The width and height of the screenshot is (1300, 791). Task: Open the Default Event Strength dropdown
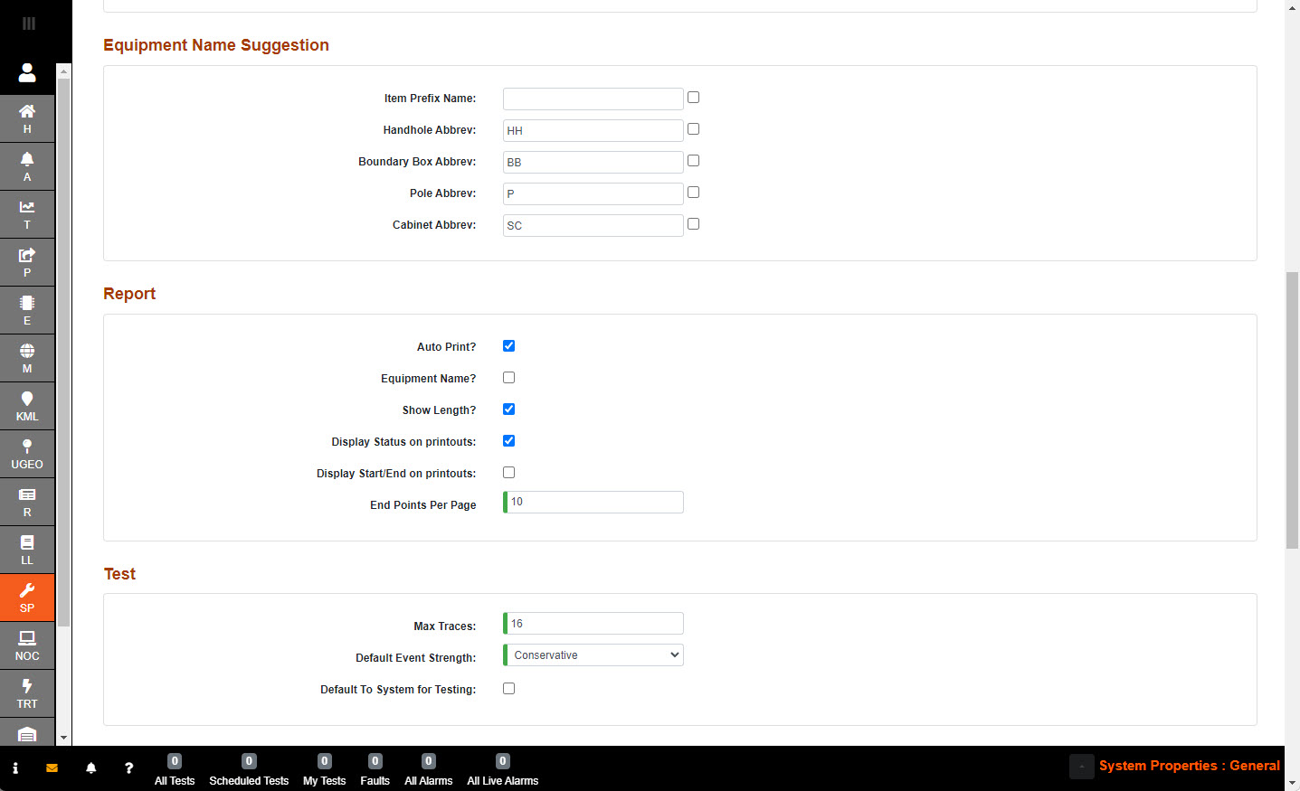coord(593,655)
